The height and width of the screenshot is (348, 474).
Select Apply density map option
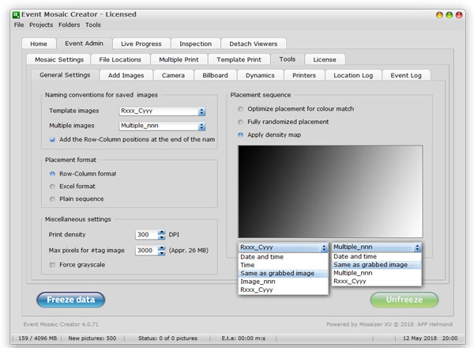tap(241, 135)
